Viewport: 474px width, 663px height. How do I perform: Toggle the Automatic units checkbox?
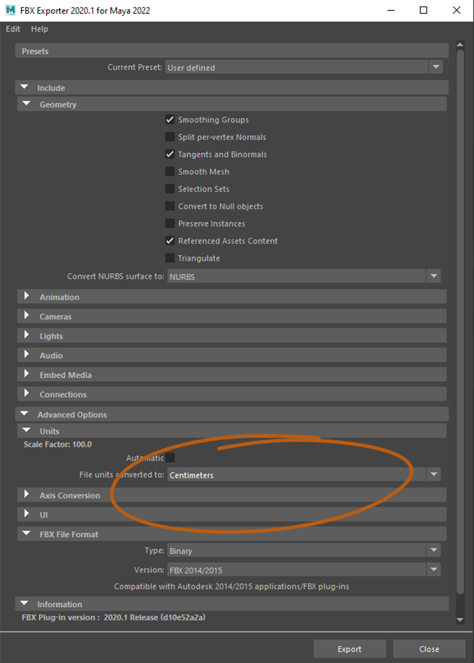(170, 457)
